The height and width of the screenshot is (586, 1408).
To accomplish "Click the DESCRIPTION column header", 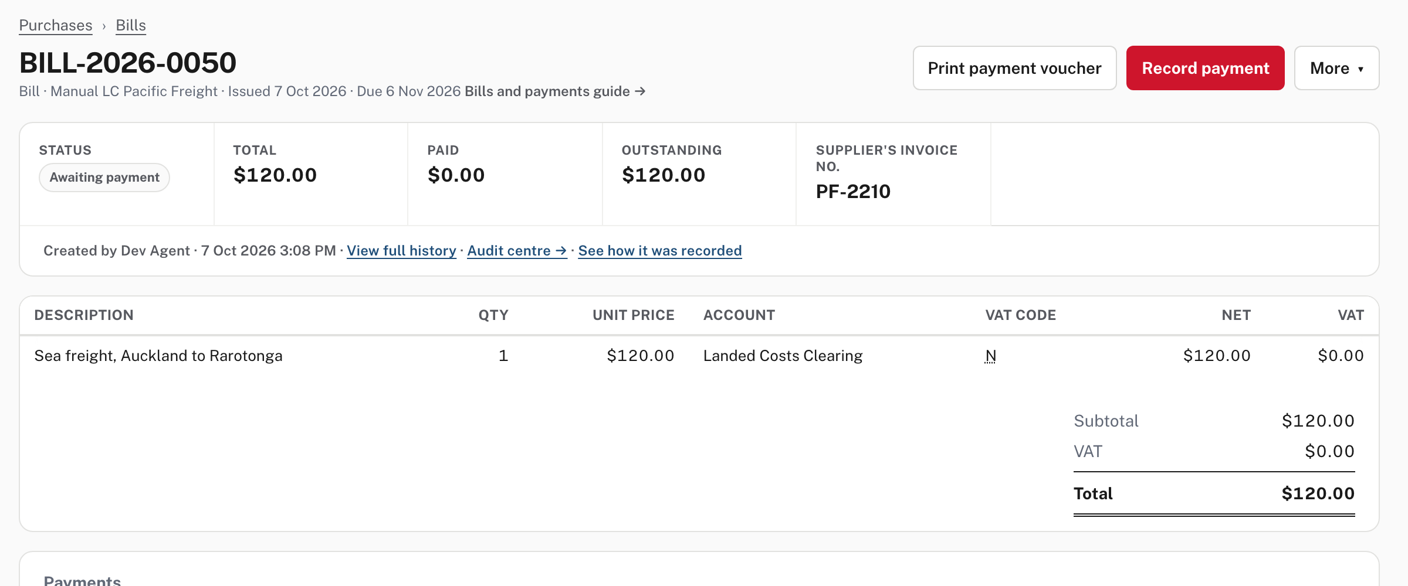I will pos(84,315).
